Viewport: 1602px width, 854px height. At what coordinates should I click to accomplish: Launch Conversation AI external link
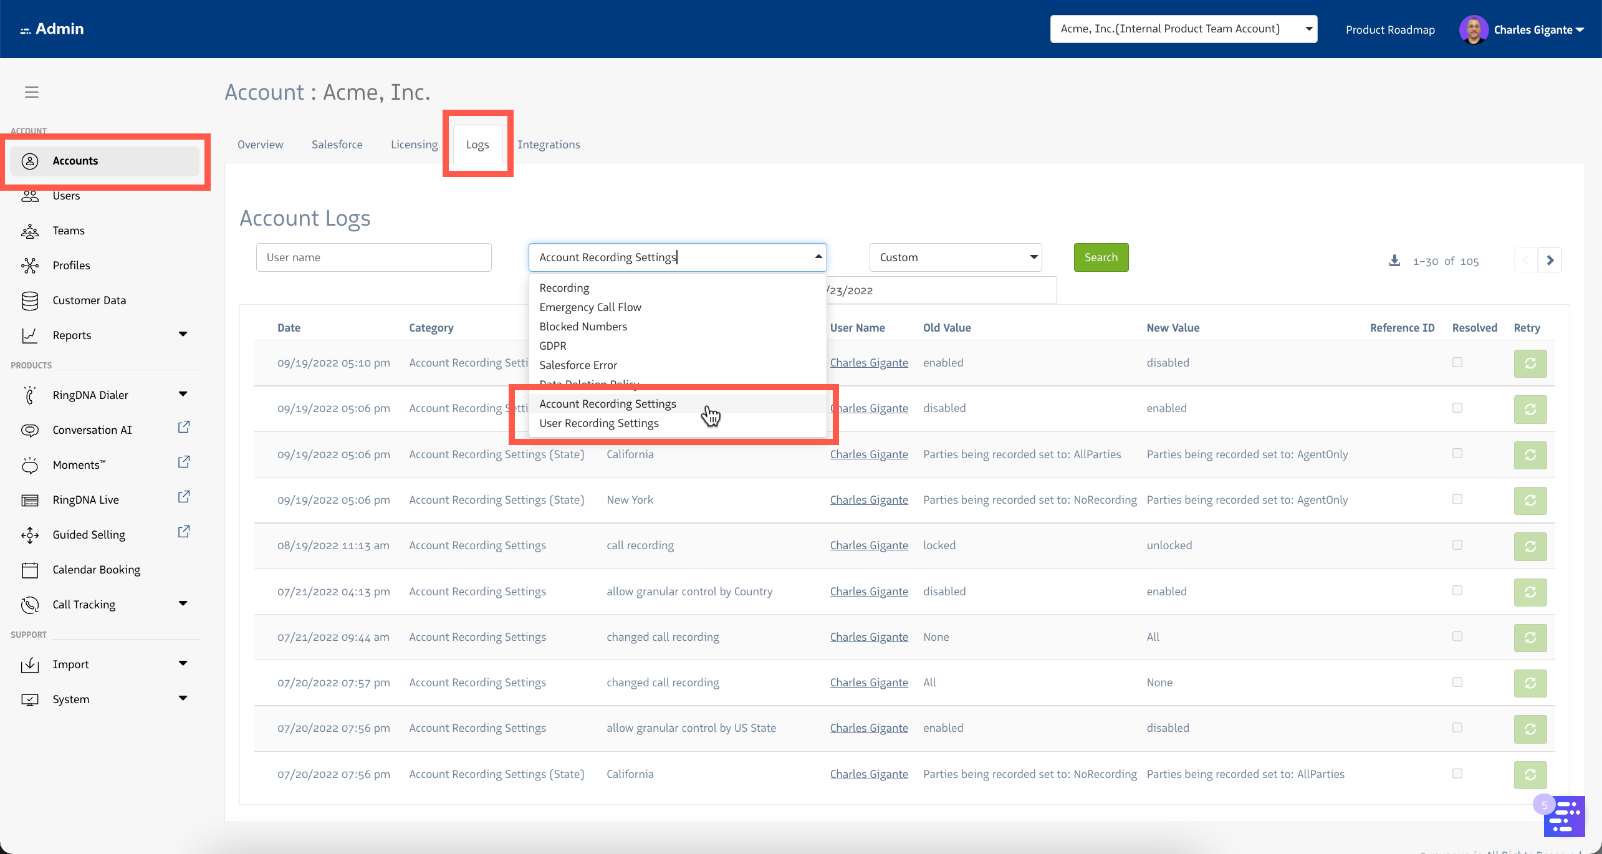(183, 426)
